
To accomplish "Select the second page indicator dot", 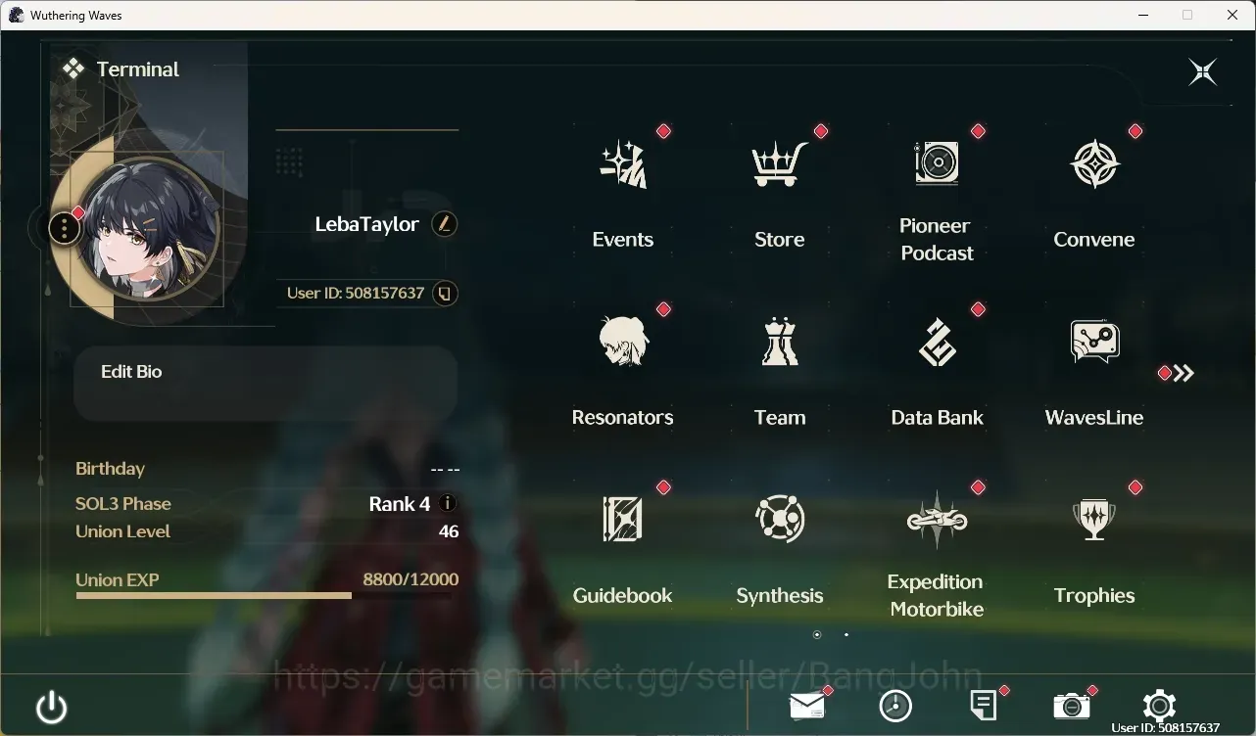I will point(846,634).
